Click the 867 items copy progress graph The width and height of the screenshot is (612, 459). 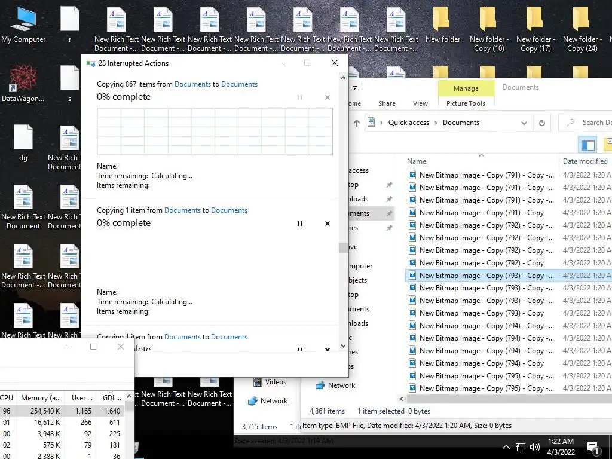pyautogui.click(x=215, y=131)
